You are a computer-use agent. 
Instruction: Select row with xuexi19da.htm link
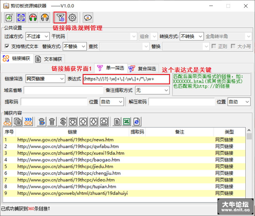pos(124,153)
